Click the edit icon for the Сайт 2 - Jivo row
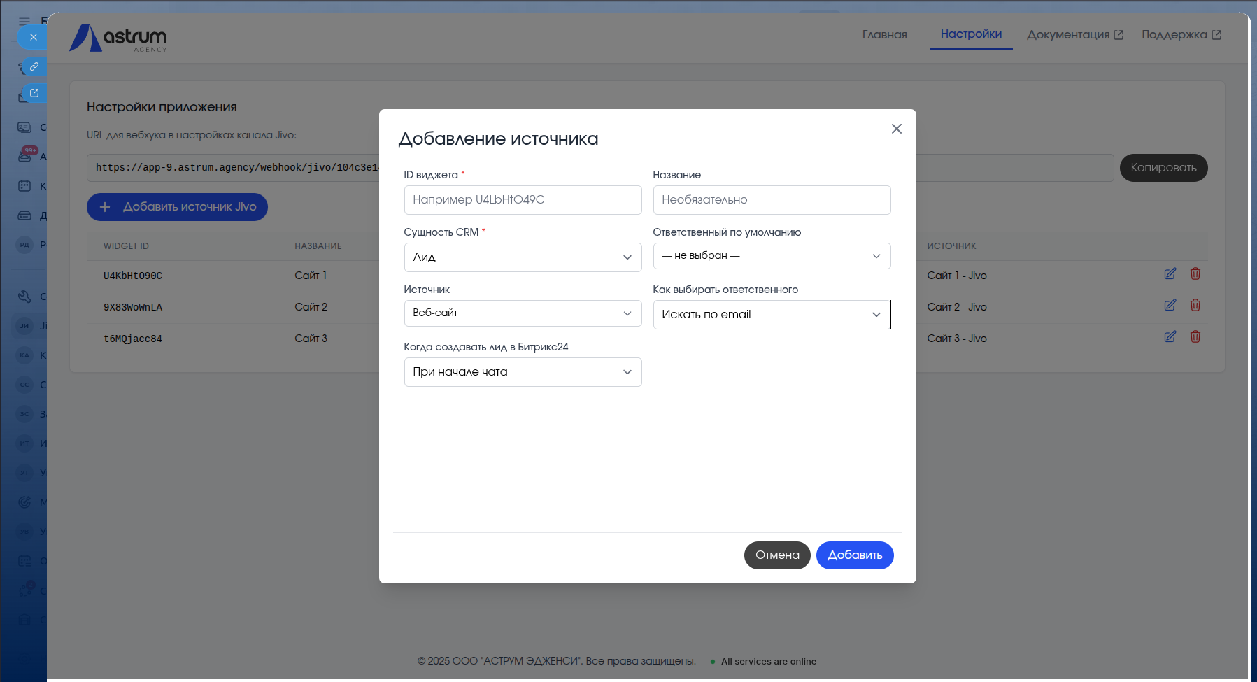Viewport: 1257px width, 682px height. click(1170, 306)
